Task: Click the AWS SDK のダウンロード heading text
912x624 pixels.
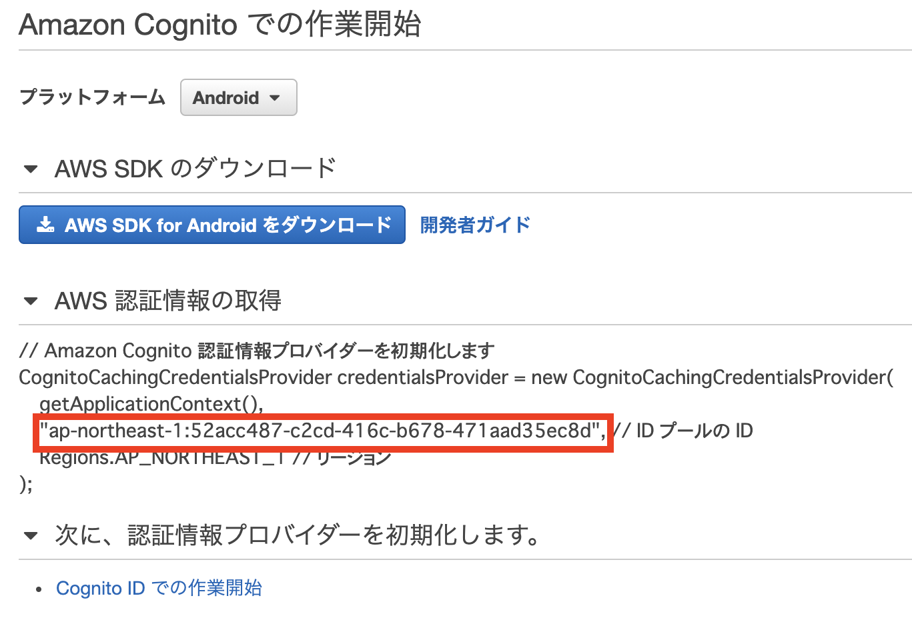Action: pyautogui.click(x=195, y=169)
